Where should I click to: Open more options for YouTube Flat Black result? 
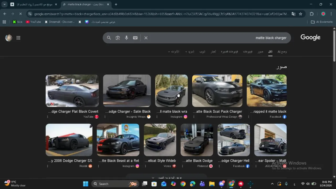pos(48,117)
